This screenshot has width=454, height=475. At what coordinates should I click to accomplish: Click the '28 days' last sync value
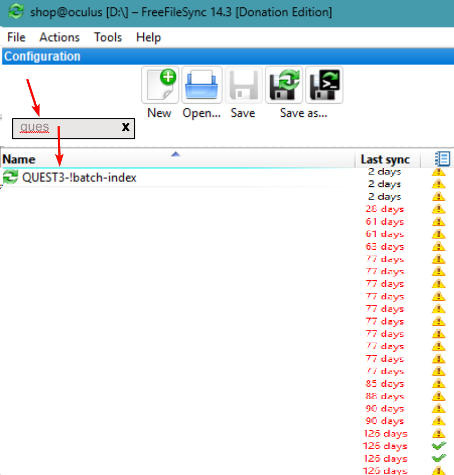(x=384, y=209)
